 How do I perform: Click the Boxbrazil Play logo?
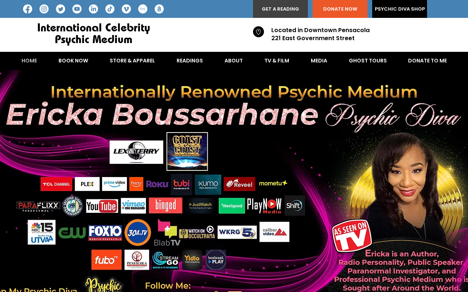[216, 260]
